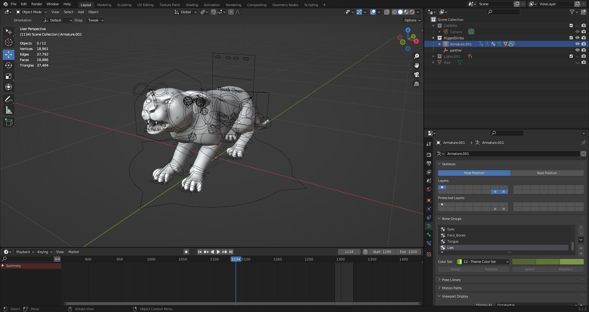The image size is (589, 312).
Task: Open the Tool properties tab
Action: pos(429,144)
